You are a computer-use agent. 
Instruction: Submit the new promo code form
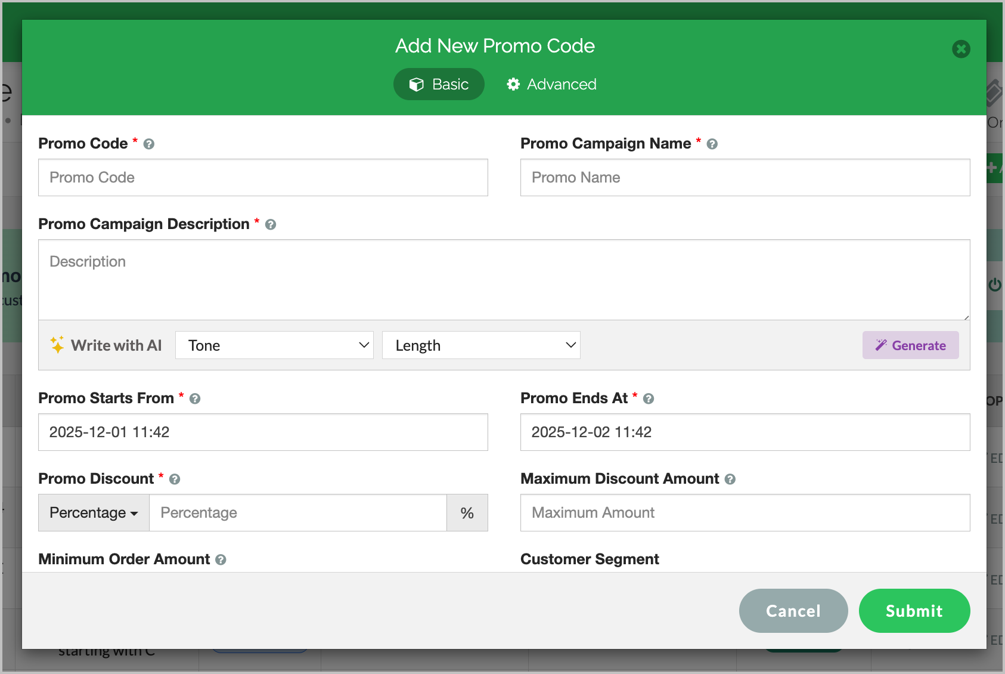(x=914, y=611)
